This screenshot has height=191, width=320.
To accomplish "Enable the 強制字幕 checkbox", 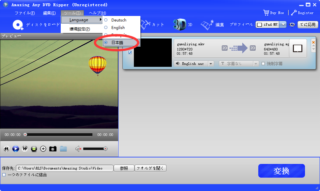I will (x=263, y=64).
